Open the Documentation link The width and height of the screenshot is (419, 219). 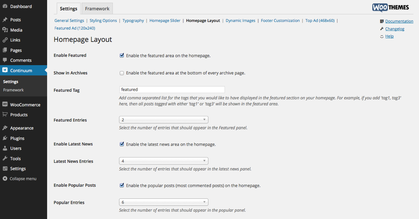click(399, 21)
